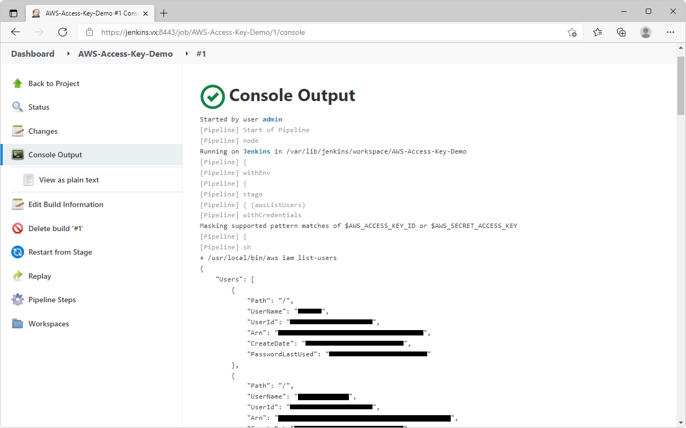The height and width of the screenshot is (428, 686).
Task: Click the Jenkins favicon on the tab
Action: pos(36,13)
